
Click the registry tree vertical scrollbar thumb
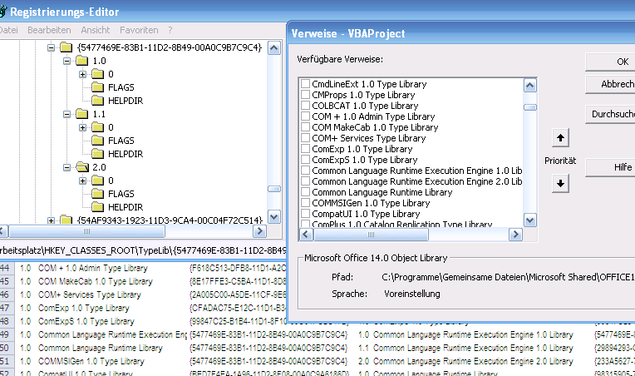(x=274, y=189)
